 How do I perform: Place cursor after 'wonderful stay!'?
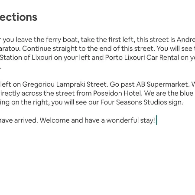[156, 120]
